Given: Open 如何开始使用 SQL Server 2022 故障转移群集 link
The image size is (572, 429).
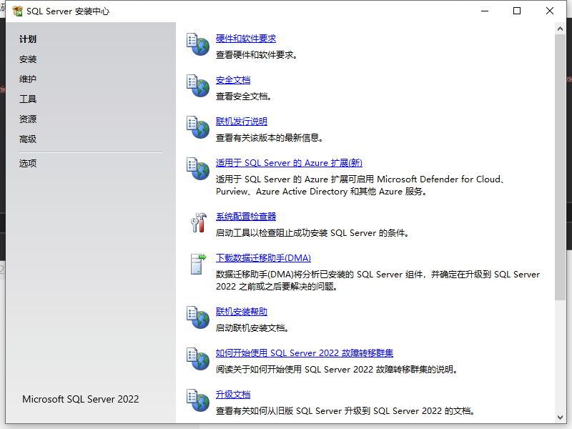Looking at the screenshot, I should [305, 352].
